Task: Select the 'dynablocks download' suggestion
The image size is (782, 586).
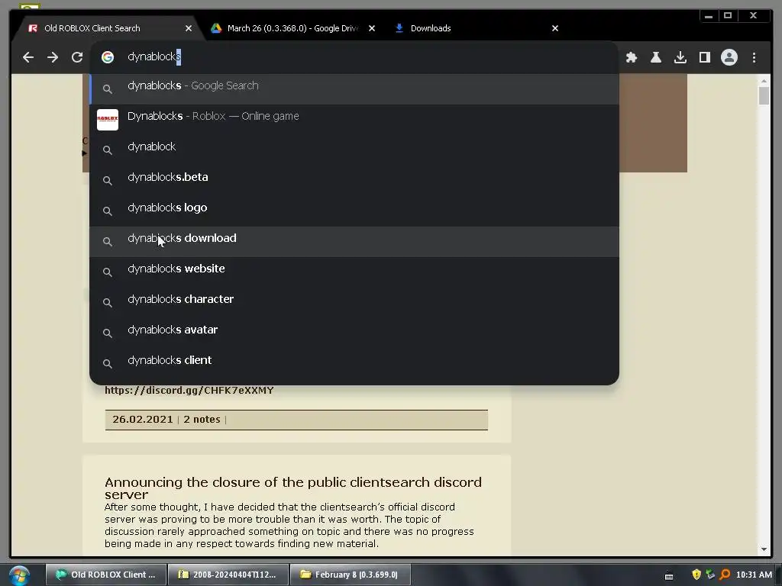Action: (x=354, y=242)
